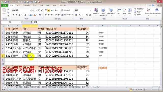Expand the font size dropdown
Screen dimensions: 163x92
[x=36, y=10]
